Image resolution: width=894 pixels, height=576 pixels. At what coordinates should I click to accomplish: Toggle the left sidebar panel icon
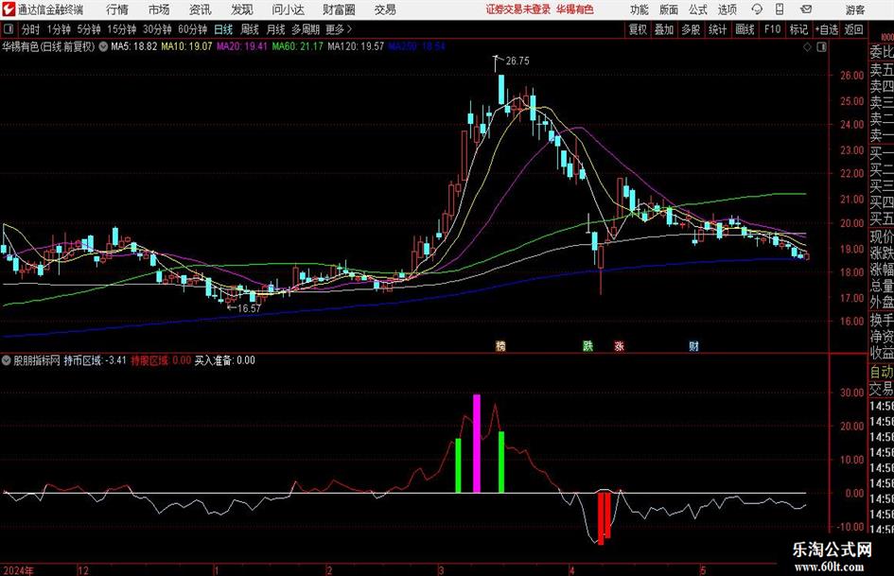click(8, 29)
